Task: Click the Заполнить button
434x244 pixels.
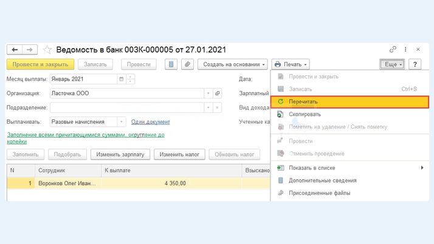Action: click(x=26, y=154)
